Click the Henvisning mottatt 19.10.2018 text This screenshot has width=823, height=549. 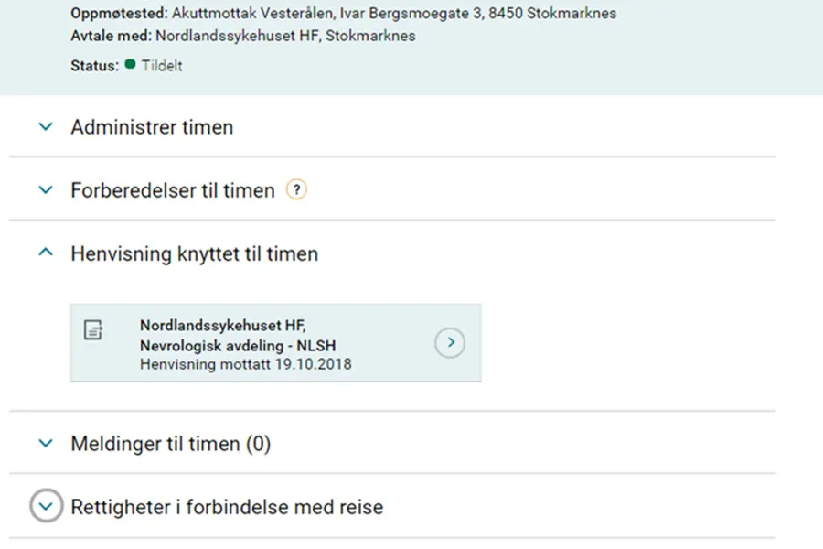[x=245, y=363]
